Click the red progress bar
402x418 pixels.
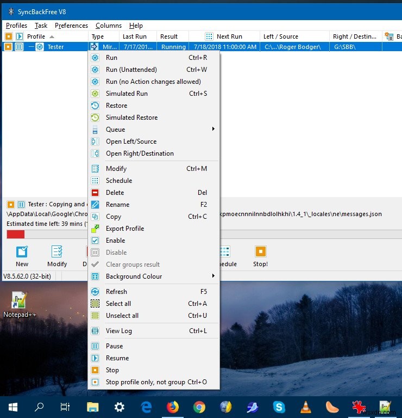[15, 234]
